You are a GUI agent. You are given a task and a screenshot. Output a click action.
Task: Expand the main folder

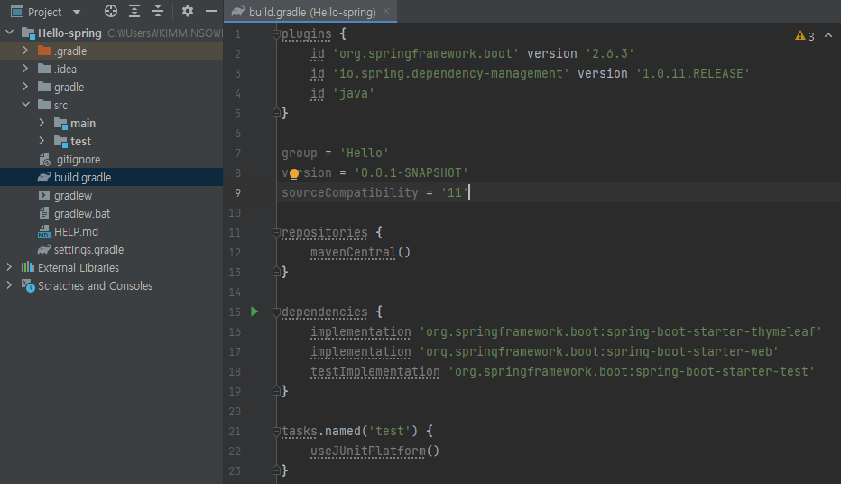coord(42,123)
